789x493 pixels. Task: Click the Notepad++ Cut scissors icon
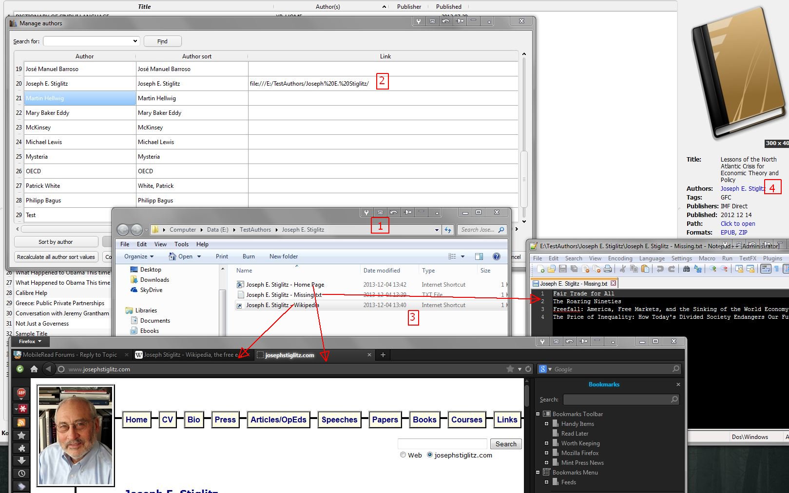click(623, 269)
